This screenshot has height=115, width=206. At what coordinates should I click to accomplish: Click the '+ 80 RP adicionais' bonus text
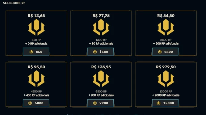101,44
